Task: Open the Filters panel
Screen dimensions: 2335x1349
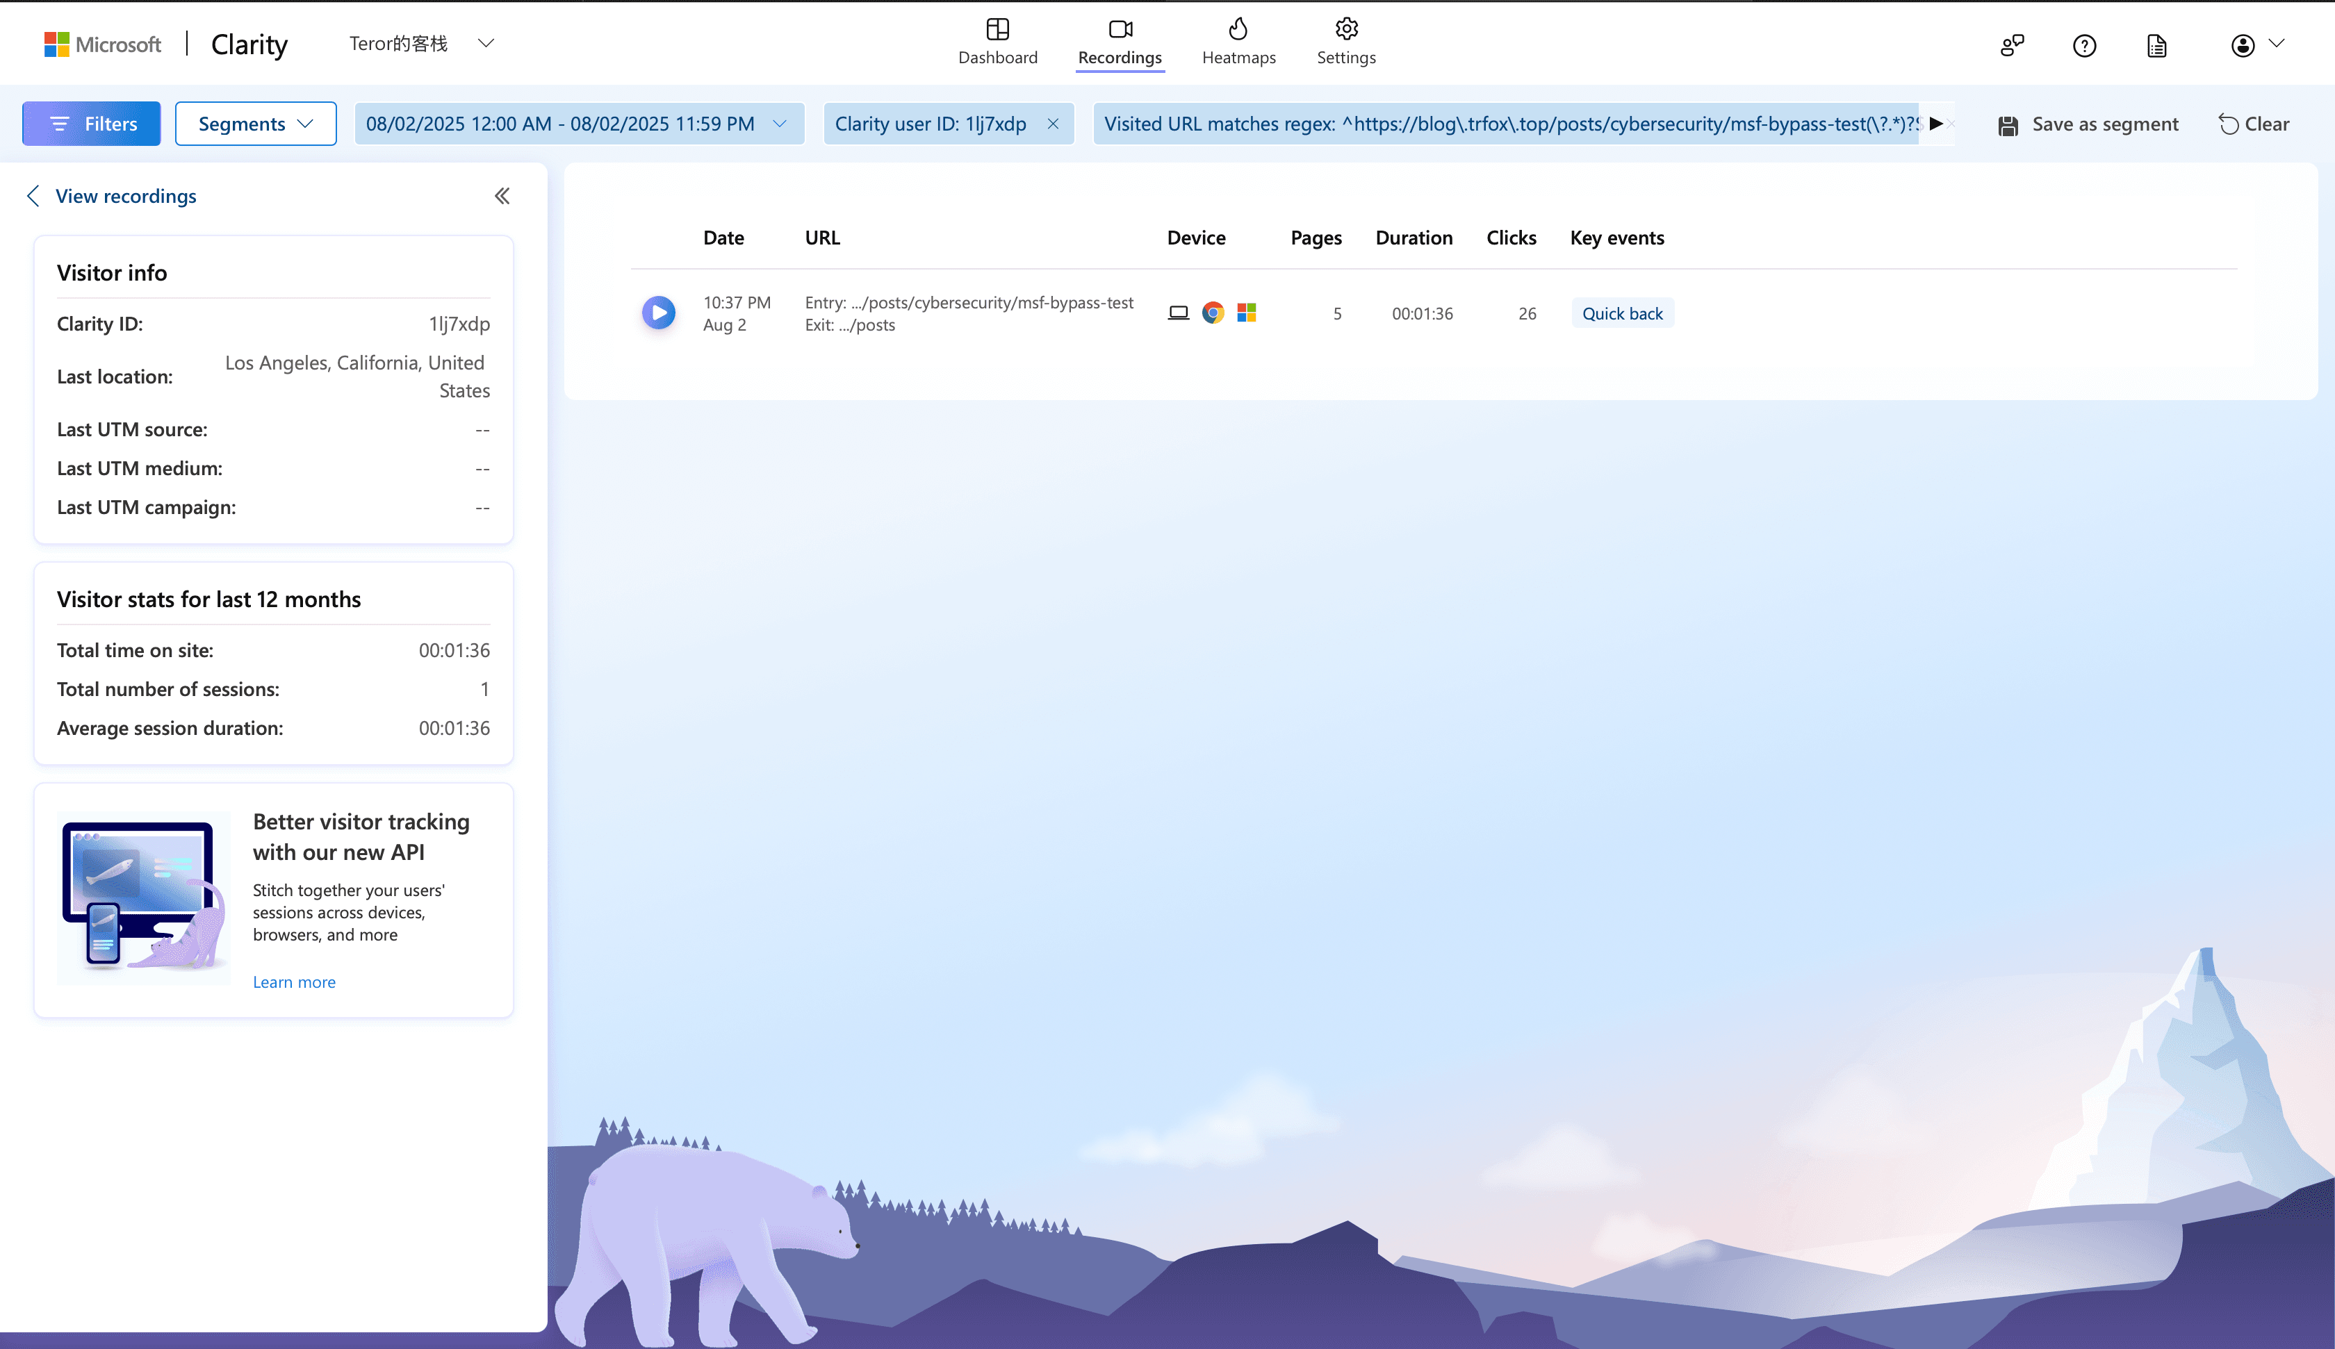Action: [x=92, y=123]
